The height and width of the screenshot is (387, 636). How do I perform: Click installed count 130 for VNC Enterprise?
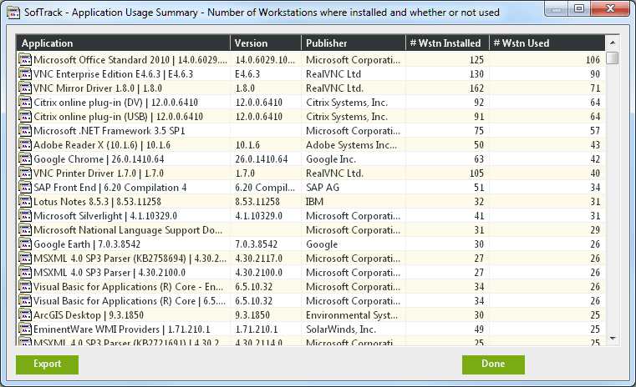pyautogui.click(x=476, y=74)
